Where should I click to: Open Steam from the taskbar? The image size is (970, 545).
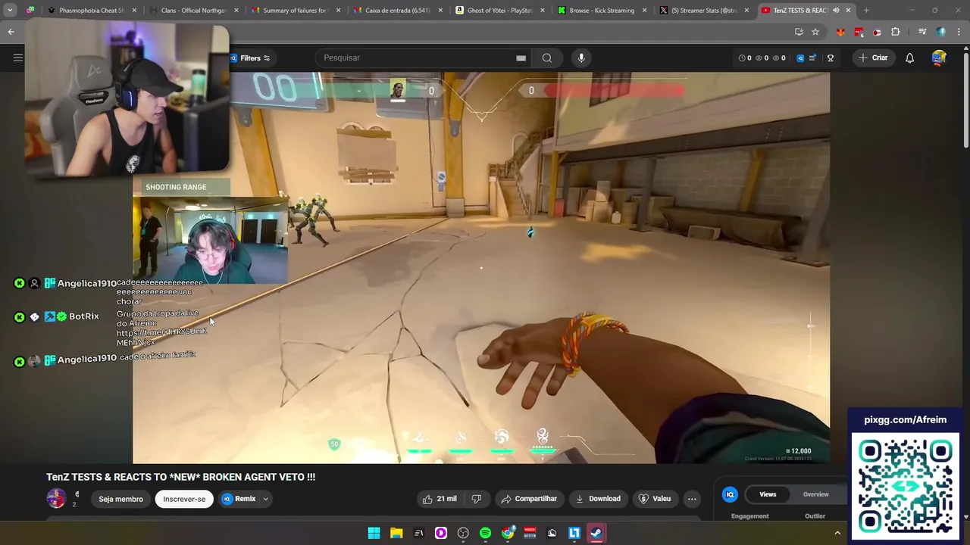point(596,533)
